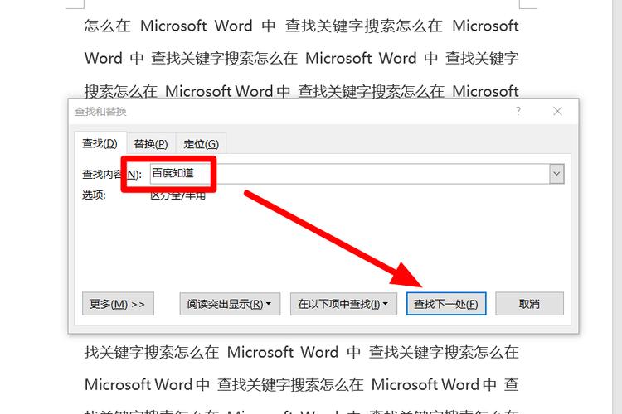Click the help question mark icon

(518, 111)
